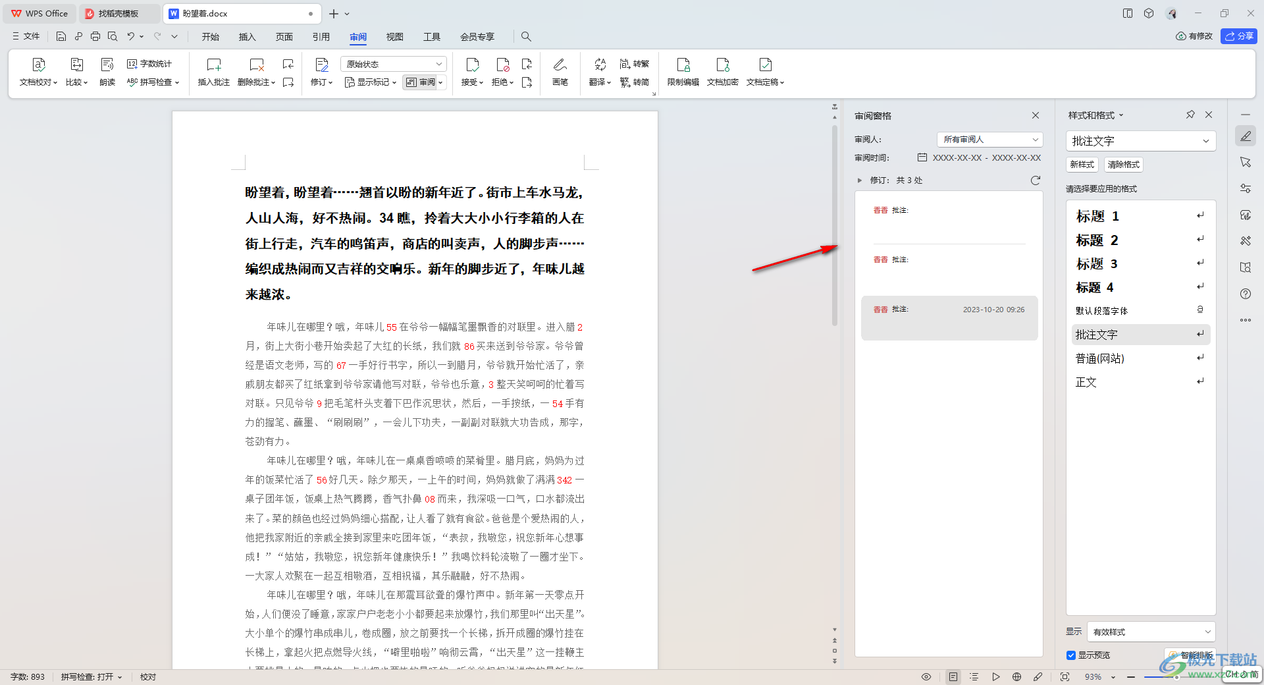
Task: Open the 会员专享 ribbon tab
Action: pyautogui.click(x=477, y=37)
